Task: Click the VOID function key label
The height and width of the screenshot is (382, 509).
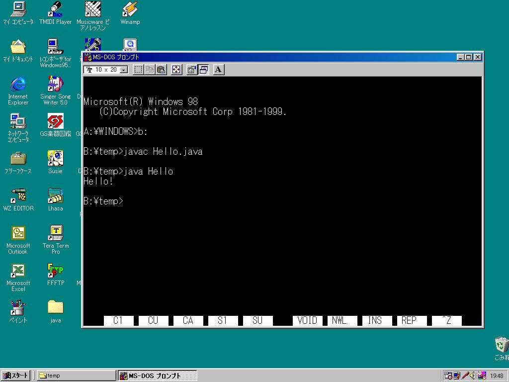Action: click(x=307, y=321)
